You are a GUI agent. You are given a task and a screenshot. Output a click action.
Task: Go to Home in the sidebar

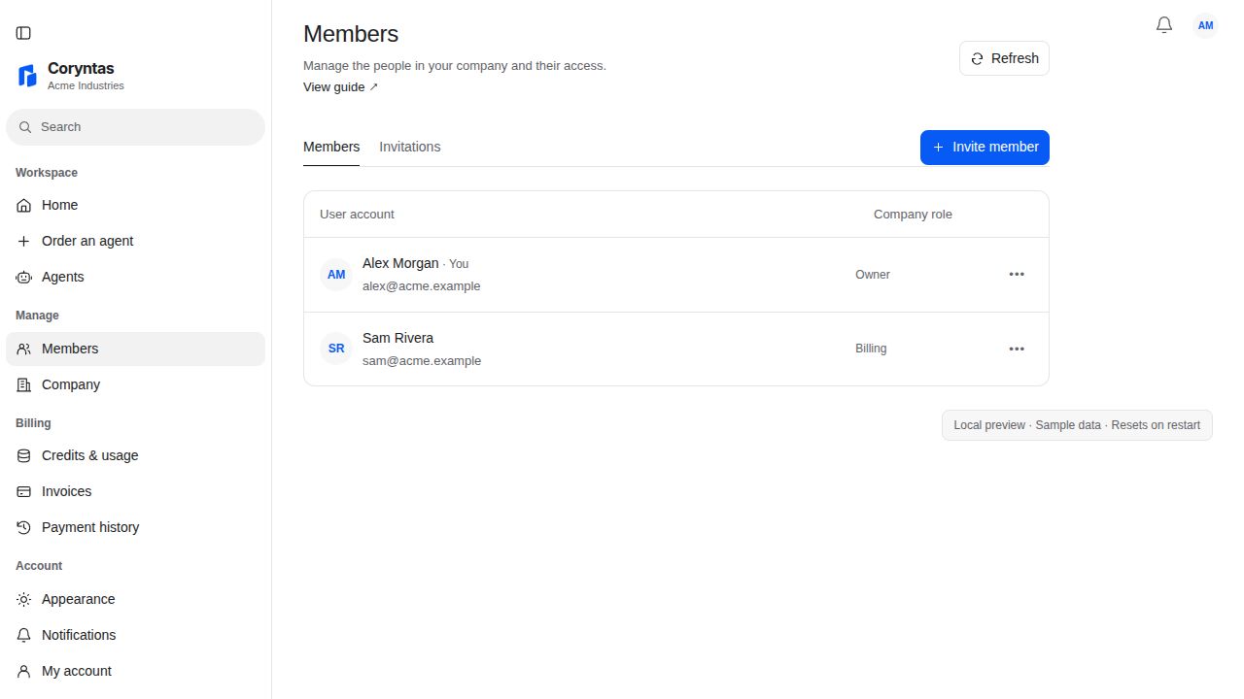[135, 206]
